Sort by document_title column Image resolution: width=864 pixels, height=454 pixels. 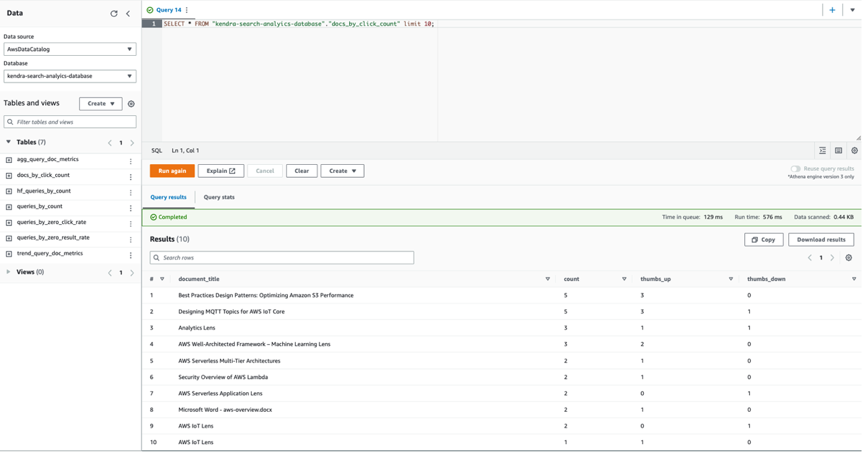pyautogui.click(x=548, y=279)
